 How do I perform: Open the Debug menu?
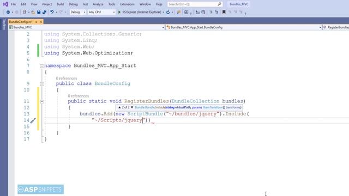point(73,4)
